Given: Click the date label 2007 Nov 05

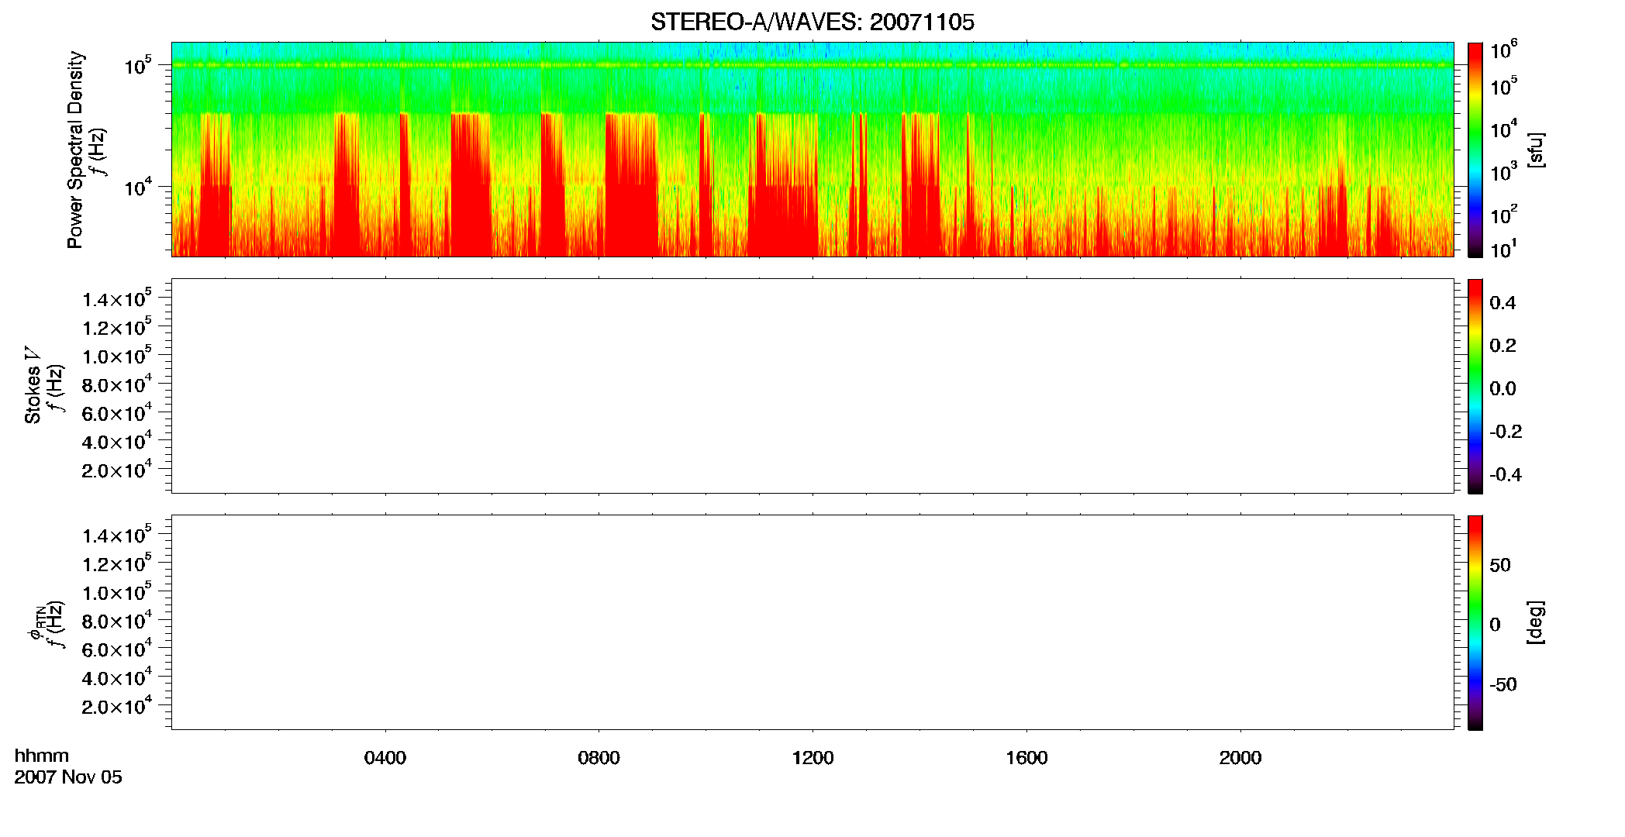Looking at the screenshot, I should coord(68,777).
